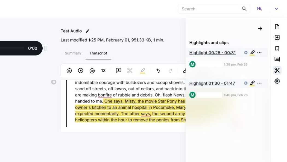Edit the Test Audio title with the pencil

pyautogui.click(x=87, y=31)
